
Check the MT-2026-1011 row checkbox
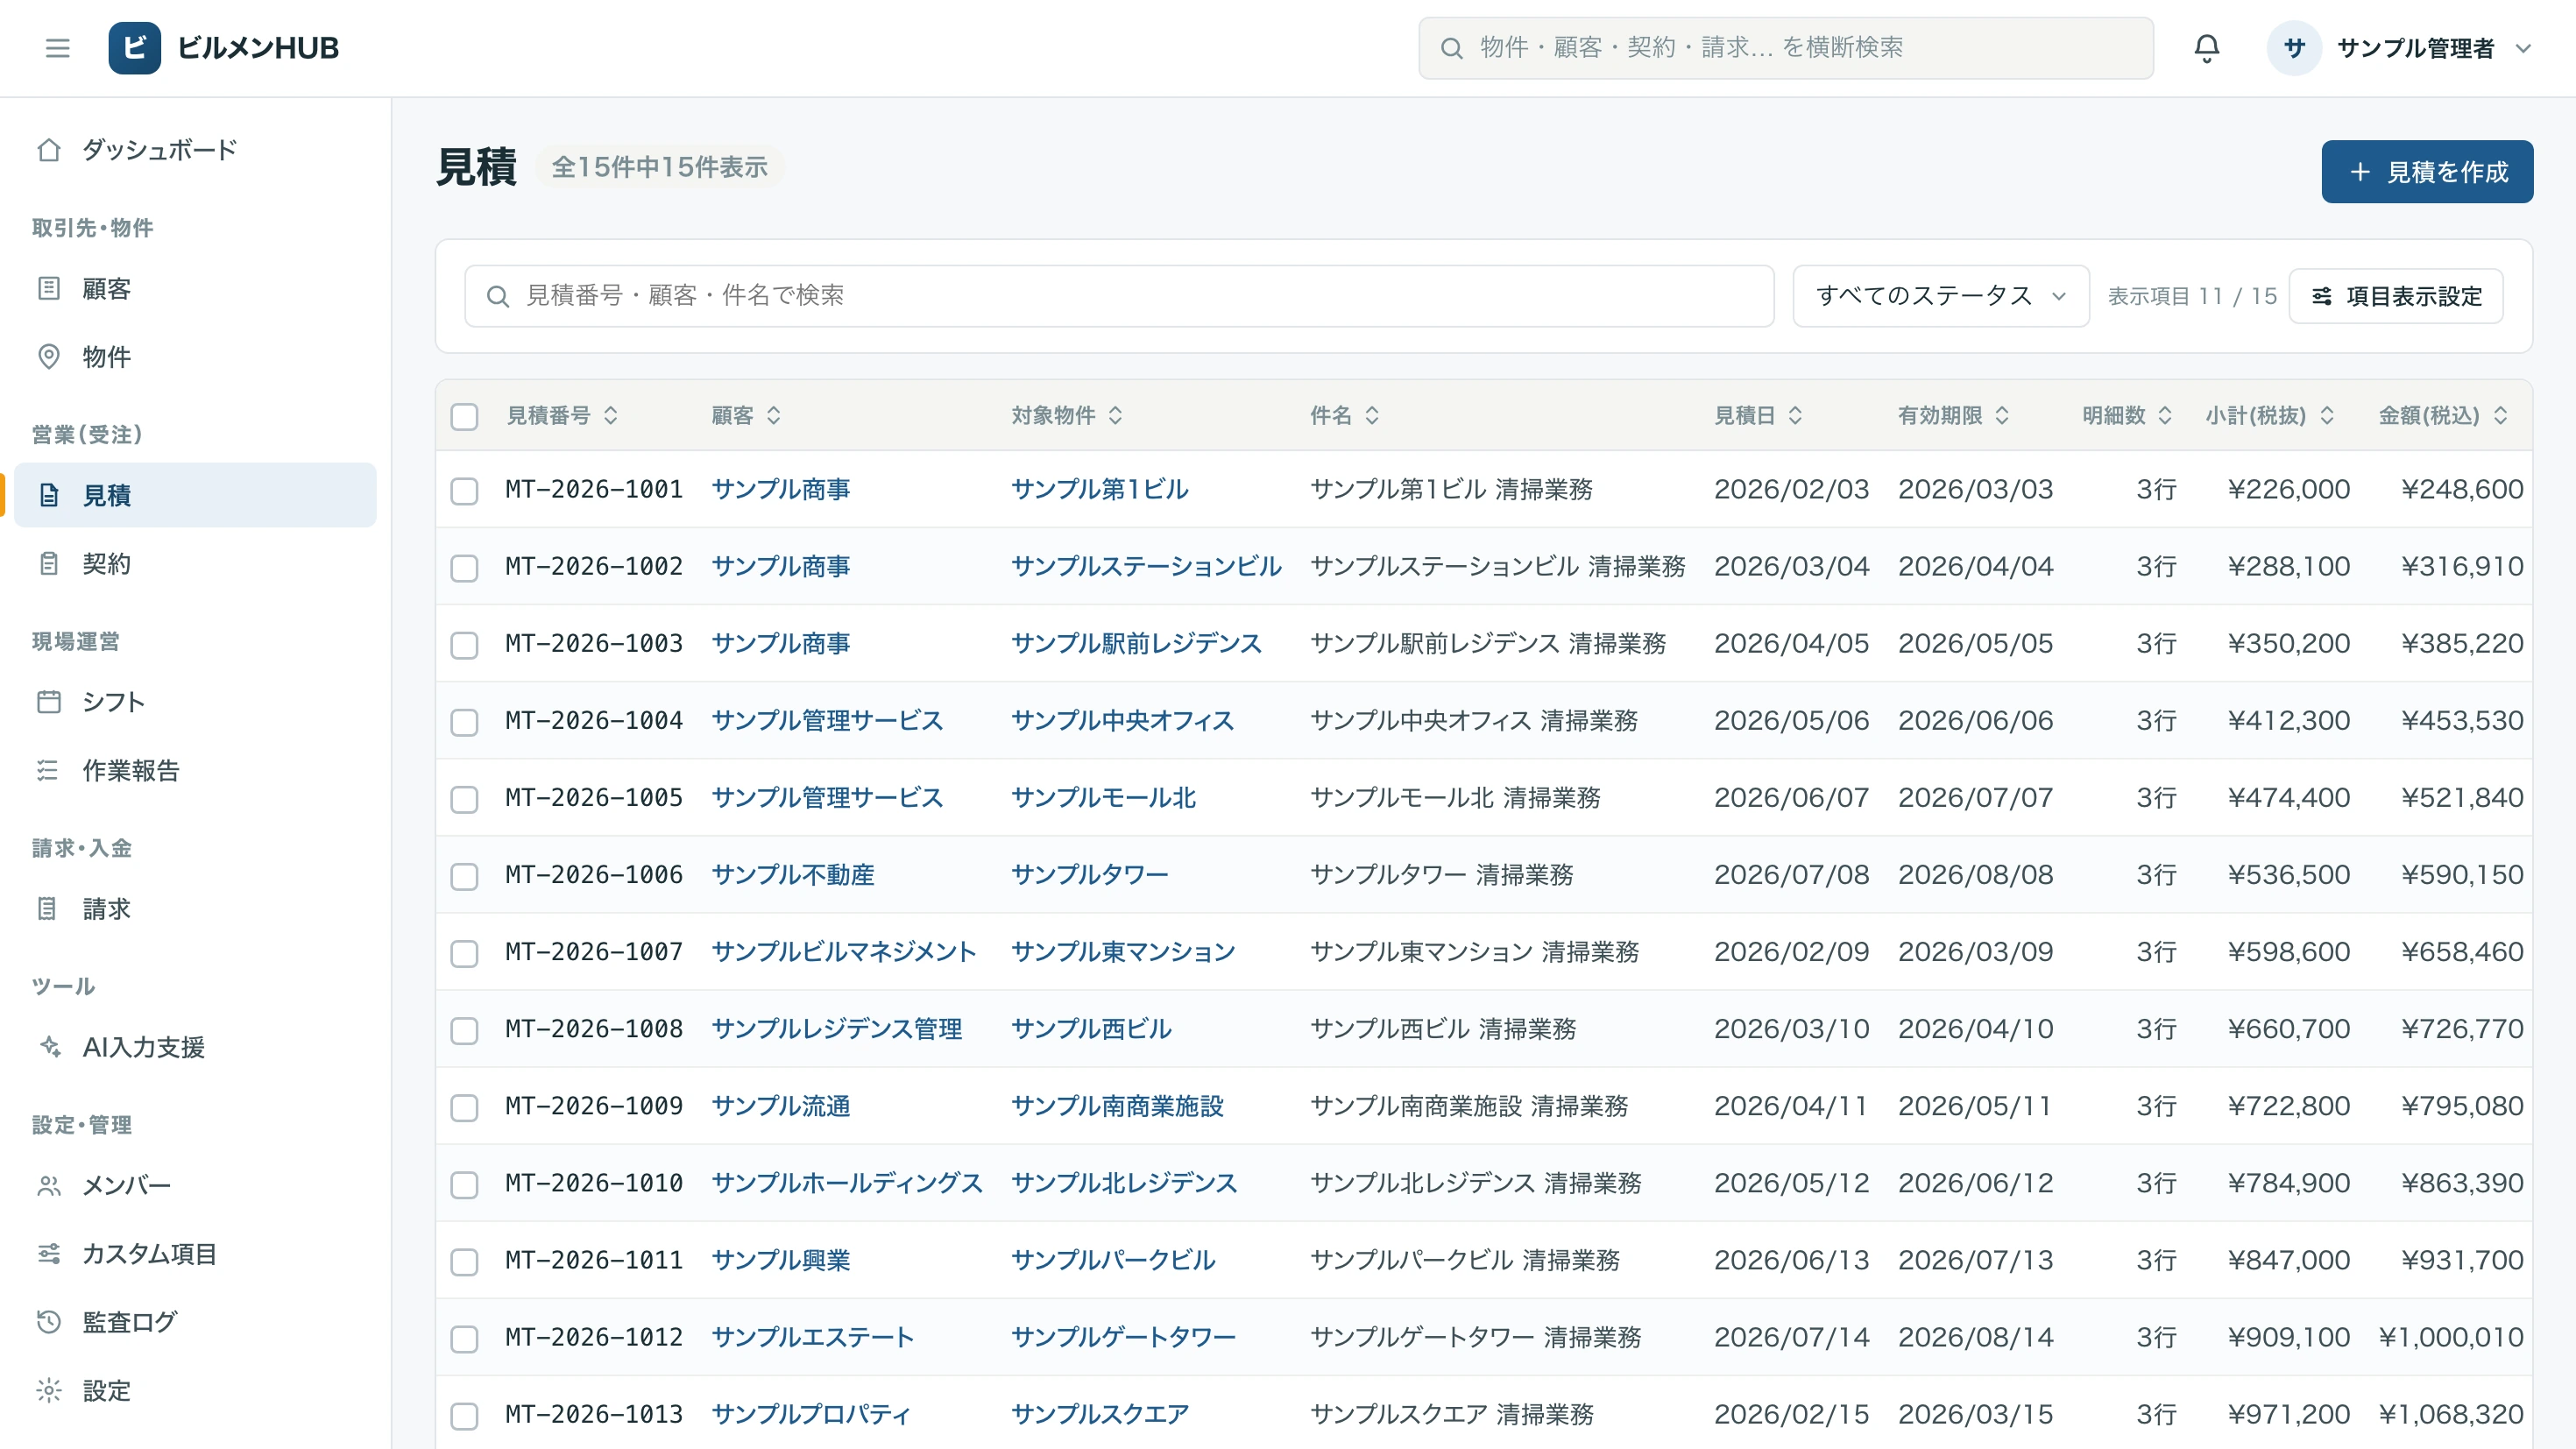(x=464, y=1262)
